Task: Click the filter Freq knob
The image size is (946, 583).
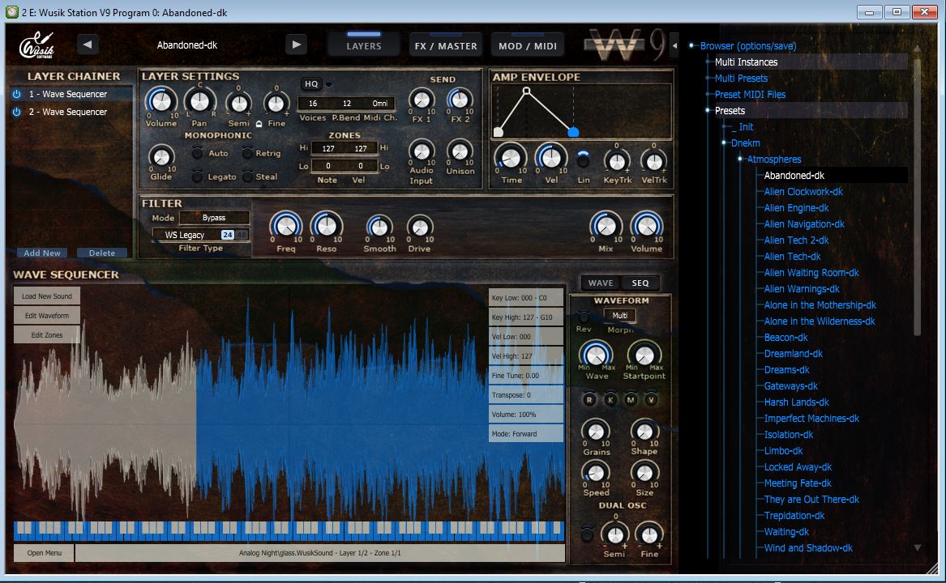Action: (286, 226)
